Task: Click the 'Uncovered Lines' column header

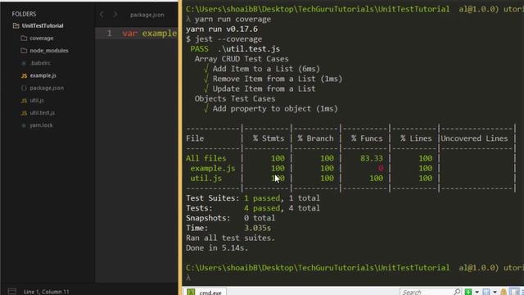Action: (x=474, y=138)
